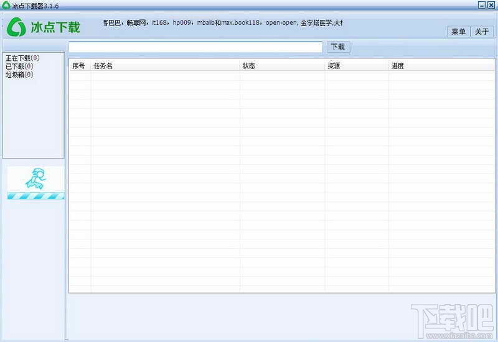
Task: Sort by the 状态 column header
Action: click(x=283, y=66)
